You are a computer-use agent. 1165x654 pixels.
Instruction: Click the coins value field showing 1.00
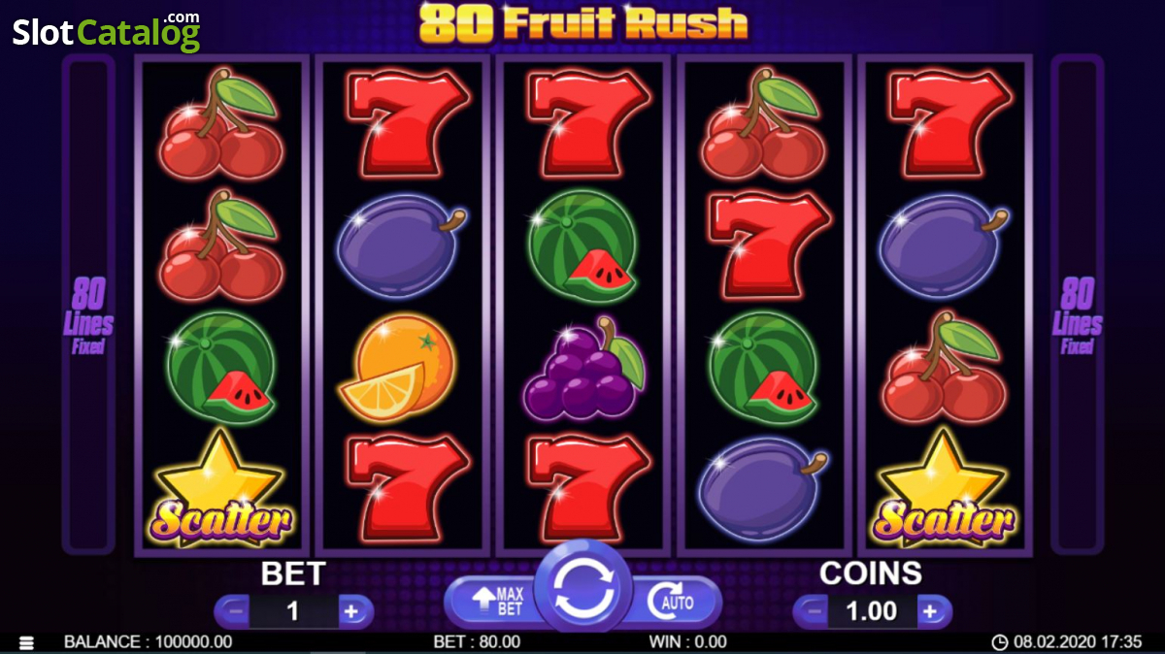pyautogui.click(x=873, y=611)
